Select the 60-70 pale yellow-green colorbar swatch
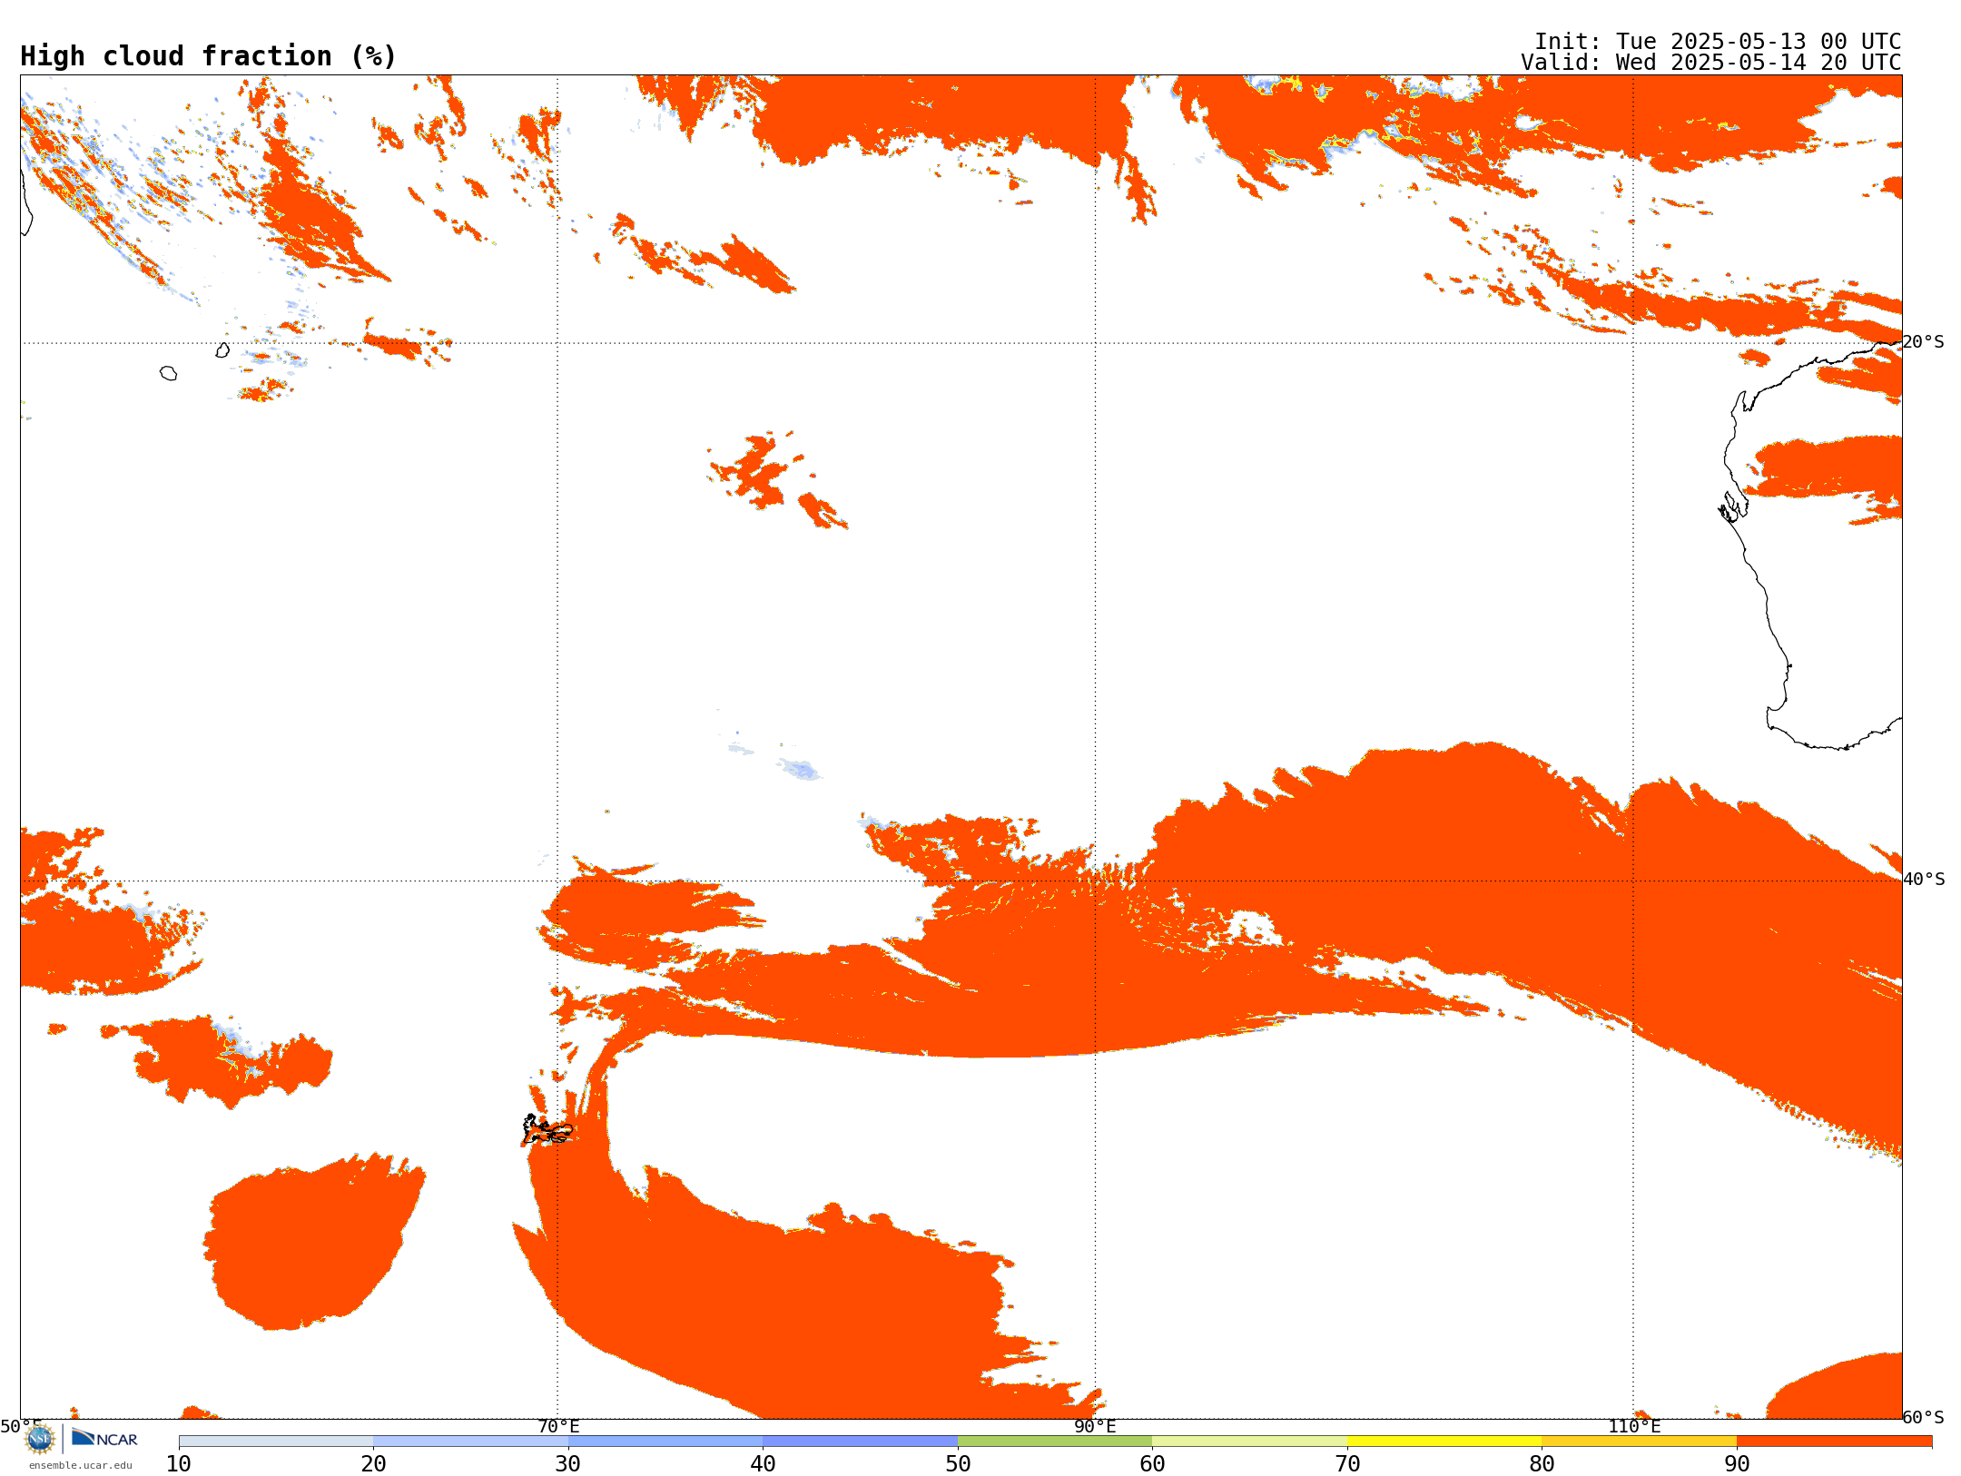 coord(1250,1442)
